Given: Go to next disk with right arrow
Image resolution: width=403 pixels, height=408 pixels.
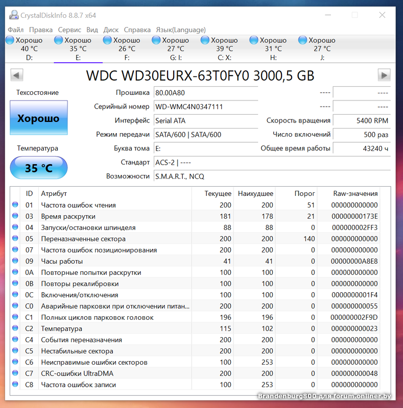Looking at the screenshot, I should click(x=384, y=75).
